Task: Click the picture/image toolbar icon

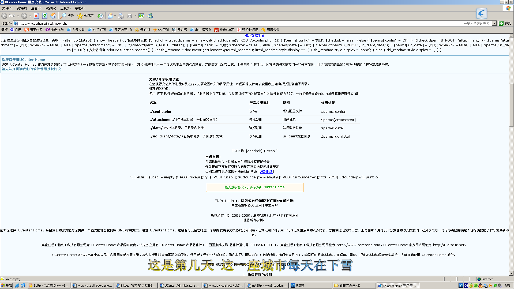Action: click(x=141, y=16)
